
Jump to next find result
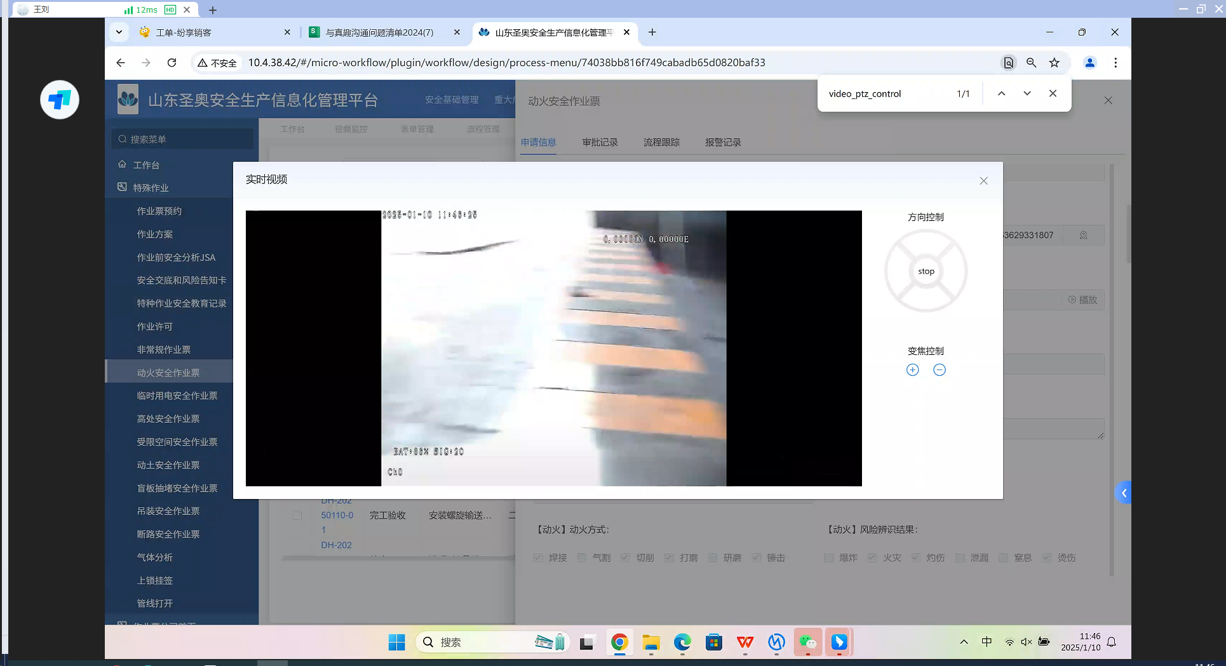point(1027,93)
